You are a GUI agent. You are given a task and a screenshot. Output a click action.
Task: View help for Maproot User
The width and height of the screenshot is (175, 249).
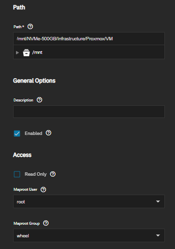43,189
